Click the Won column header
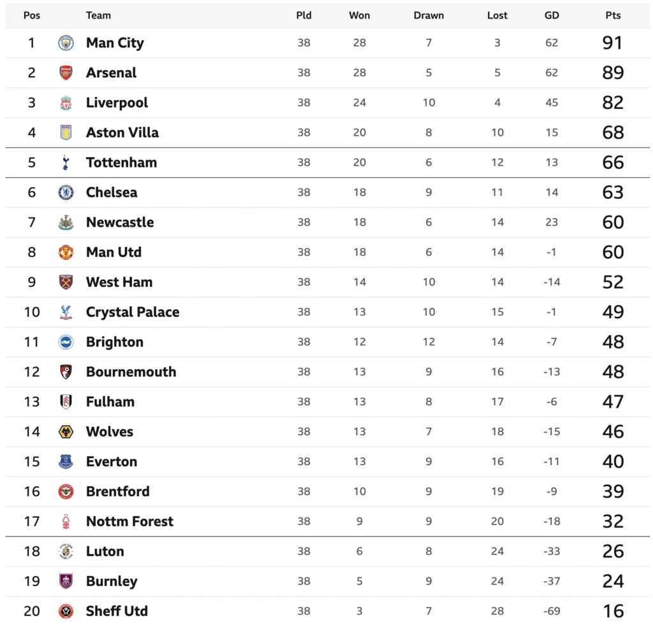 pos(360,15)
